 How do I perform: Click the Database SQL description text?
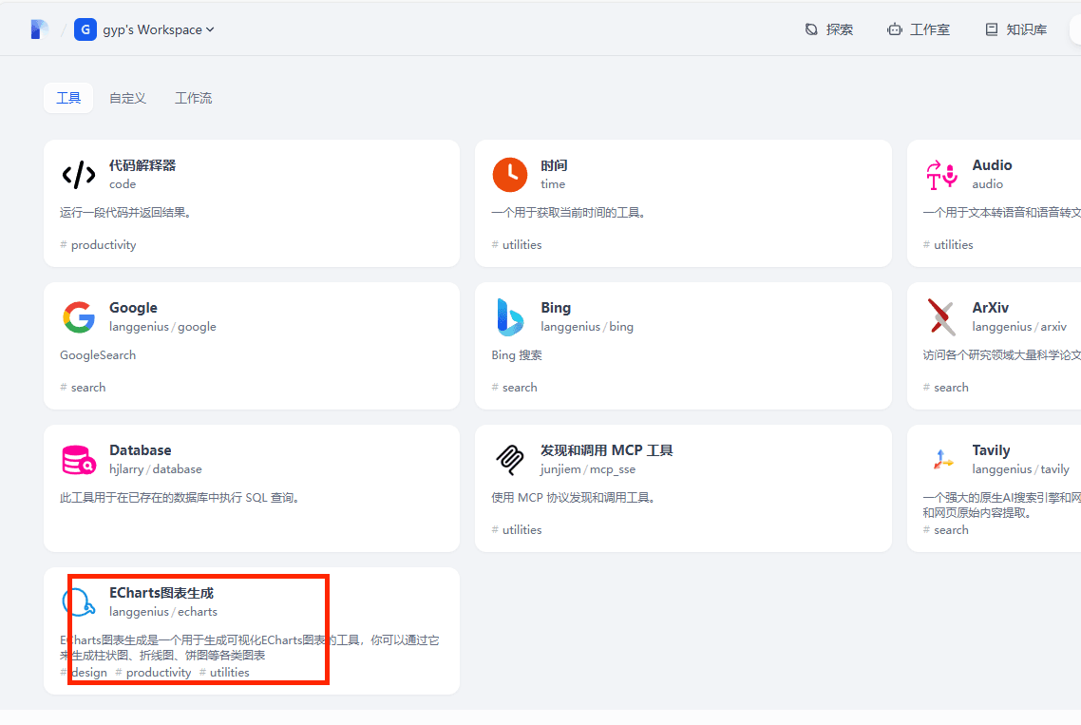click(x=180, y=498)
